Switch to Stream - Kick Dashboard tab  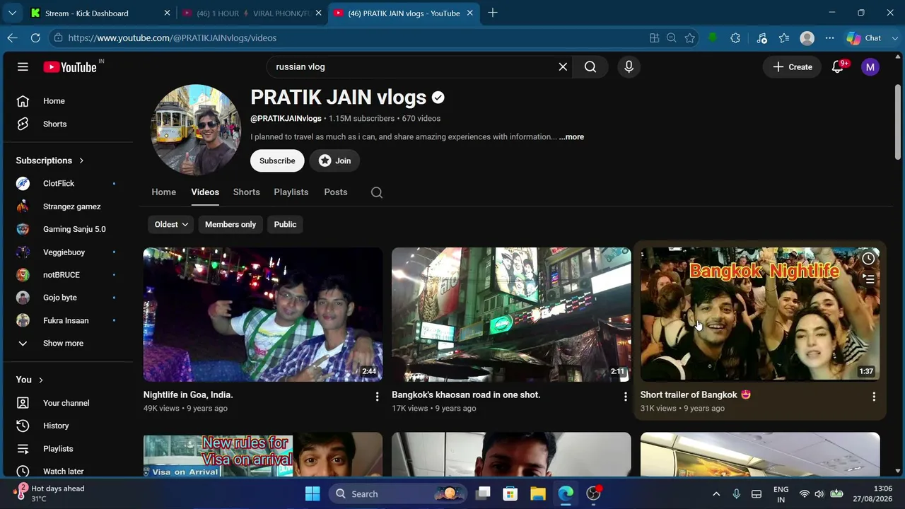tap(100, 13)
